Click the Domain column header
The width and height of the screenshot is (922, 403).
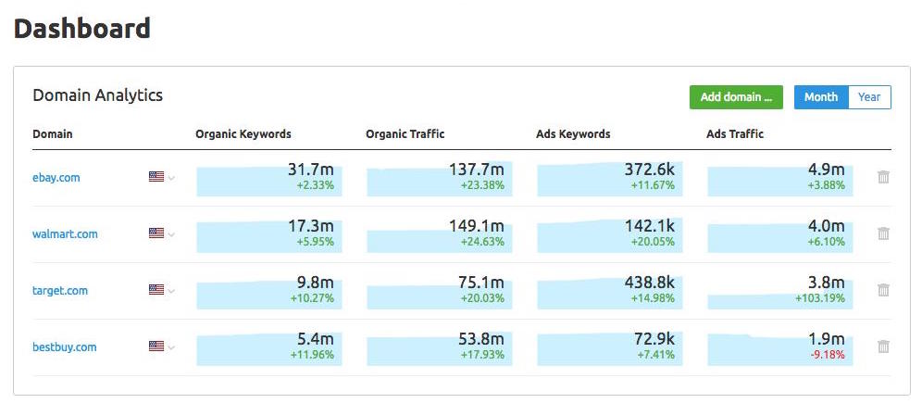tap(53, 134)
